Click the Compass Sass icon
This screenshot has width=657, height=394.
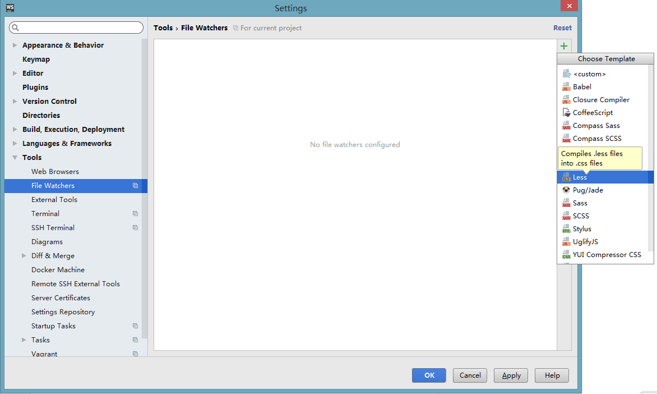coord(566,126)
